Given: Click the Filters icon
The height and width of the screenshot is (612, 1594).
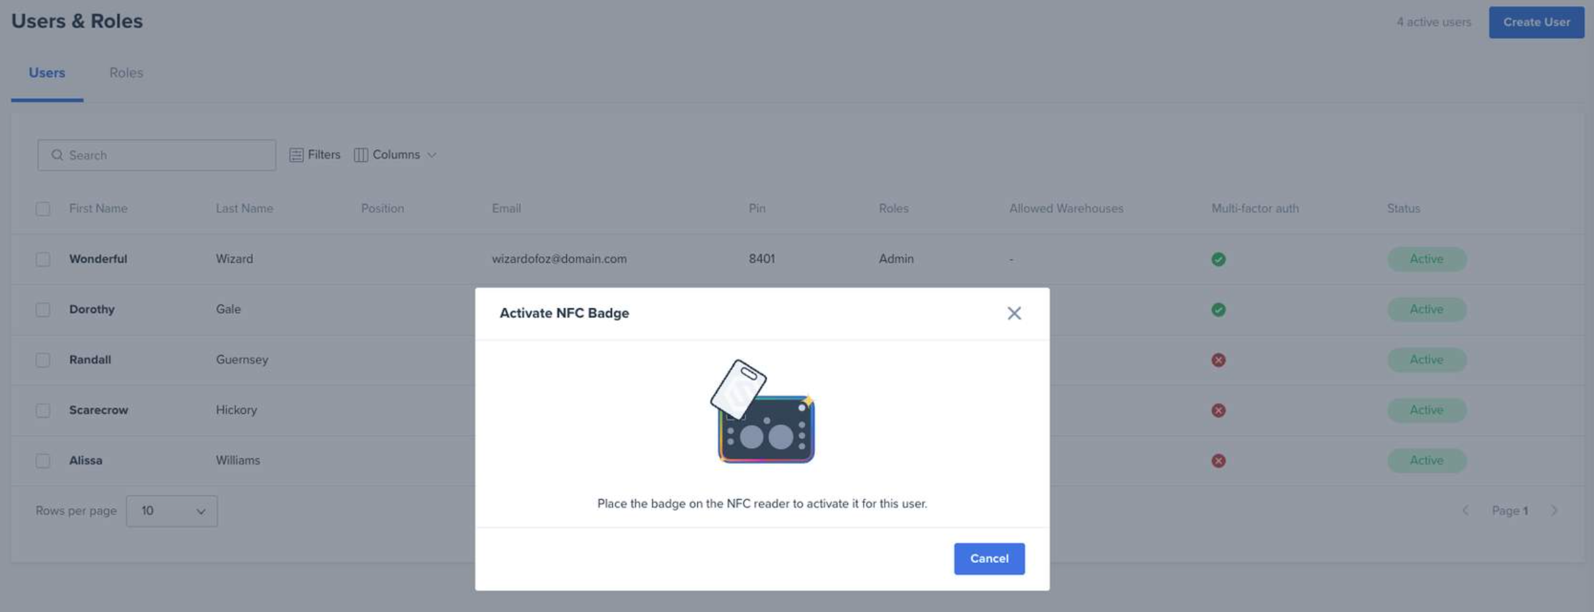Looking at the screenshot, I should pos(296,155).
